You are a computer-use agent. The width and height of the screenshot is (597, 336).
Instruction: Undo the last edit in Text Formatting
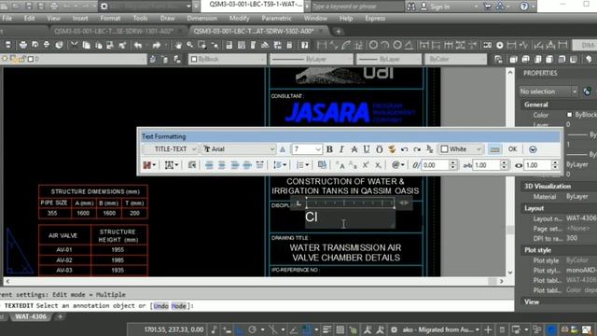[x=404, y=149]
